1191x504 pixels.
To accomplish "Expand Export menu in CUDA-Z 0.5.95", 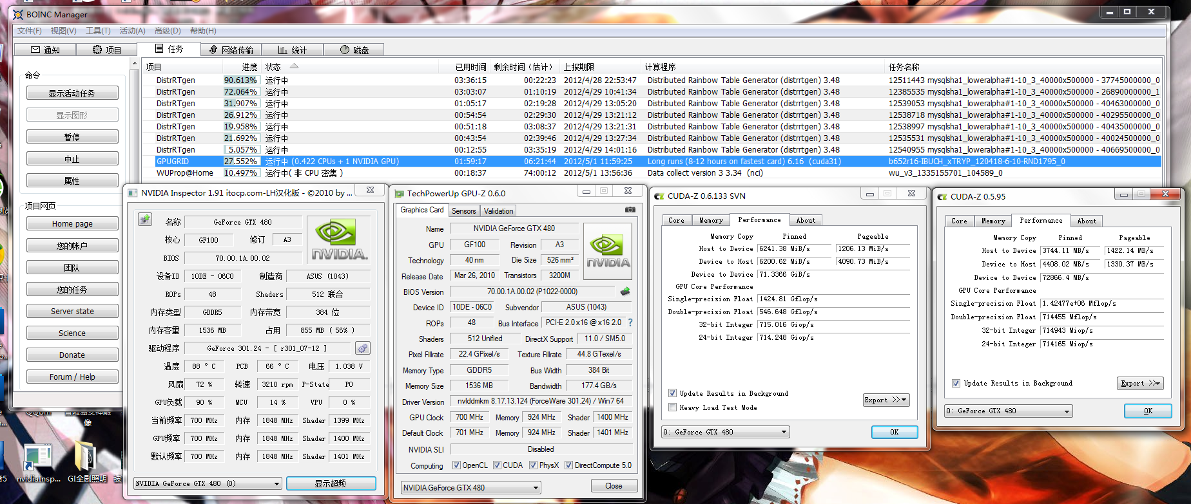I will 1140,383.
